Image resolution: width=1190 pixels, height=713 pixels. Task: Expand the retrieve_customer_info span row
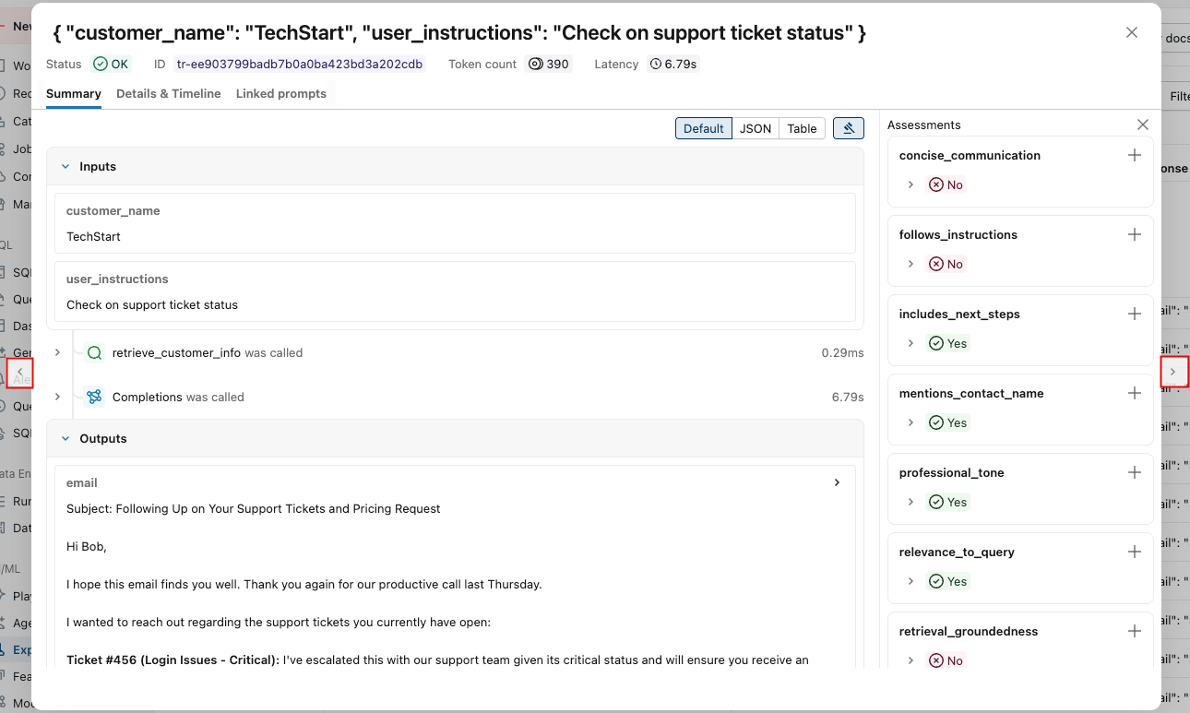click(57, 352)
